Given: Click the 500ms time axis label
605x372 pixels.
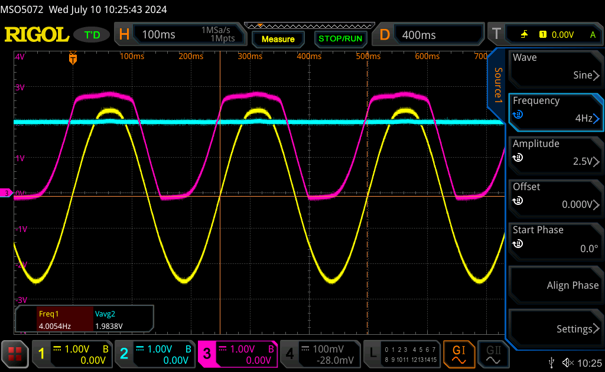Looking at the screenshot, I should 368,56.
